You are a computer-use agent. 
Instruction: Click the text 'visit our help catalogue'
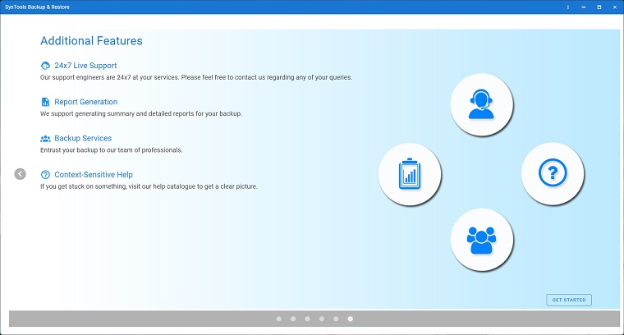[162, 186]
